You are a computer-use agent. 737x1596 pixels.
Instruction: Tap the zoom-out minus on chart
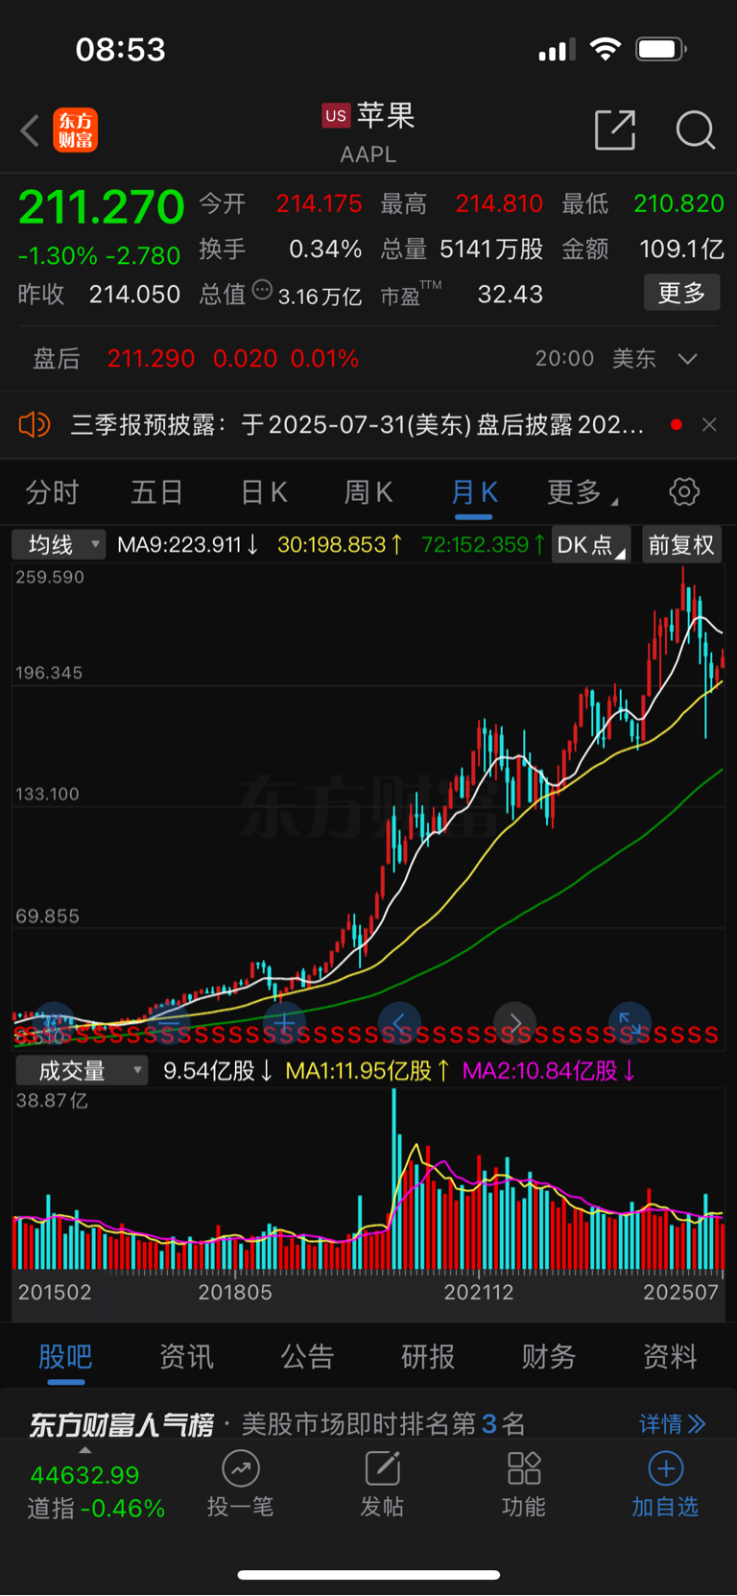pos(168,1023)
